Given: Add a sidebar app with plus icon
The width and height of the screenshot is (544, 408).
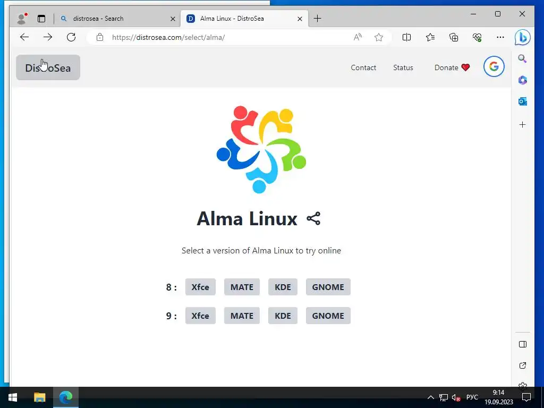Looking at the screenshot, I should pos(523,124).
